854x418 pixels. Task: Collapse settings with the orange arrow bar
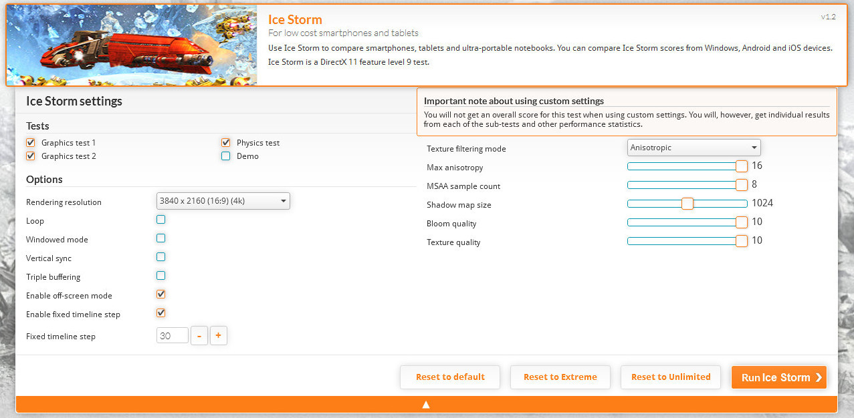[426, 404]
